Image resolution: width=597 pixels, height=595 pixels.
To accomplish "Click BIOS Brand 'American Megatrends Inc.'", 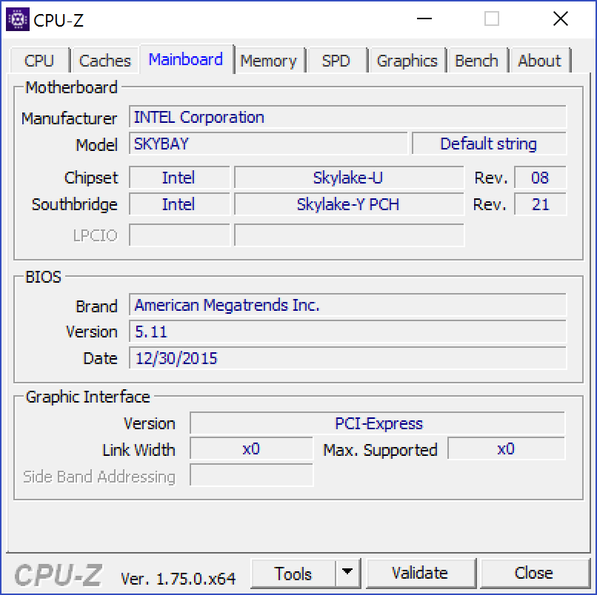I will 347,305.
